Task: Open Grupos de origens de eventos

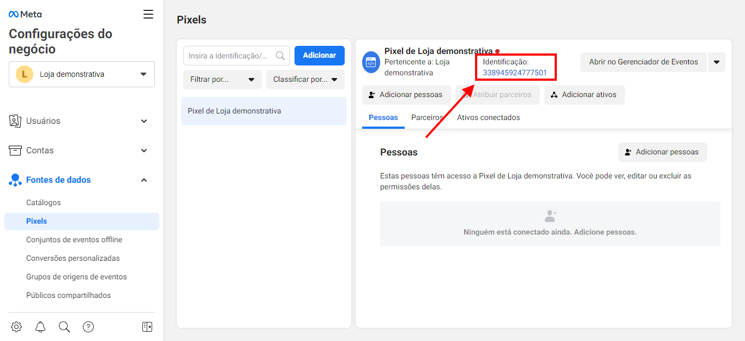Action: 76,277
